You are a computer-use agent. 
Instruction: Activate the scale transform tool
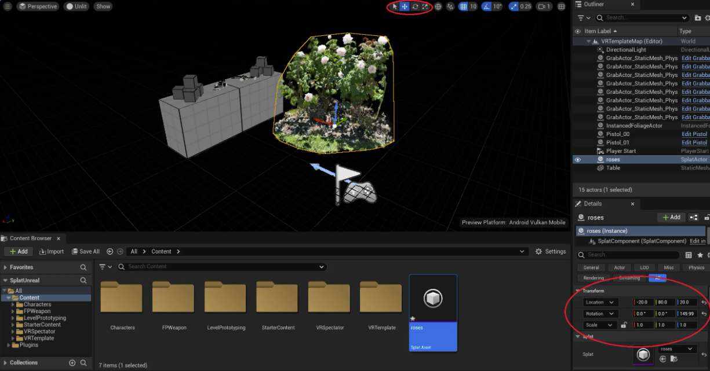(x=425, y=6)
